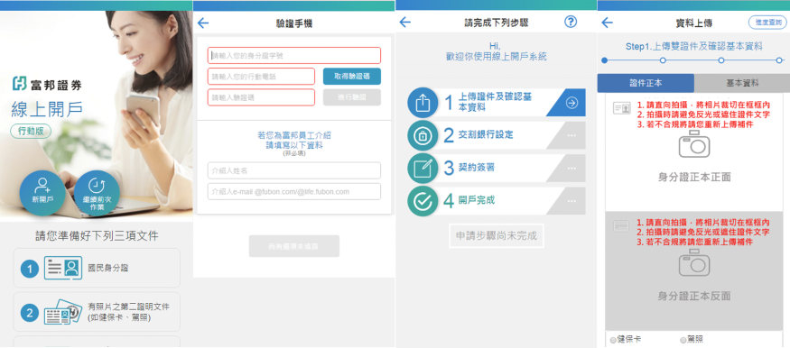Click the 國民身分證 ID card icon
The width and height of the screenshot is (790, 348).
pyautogui.click(x=63, y=268)
